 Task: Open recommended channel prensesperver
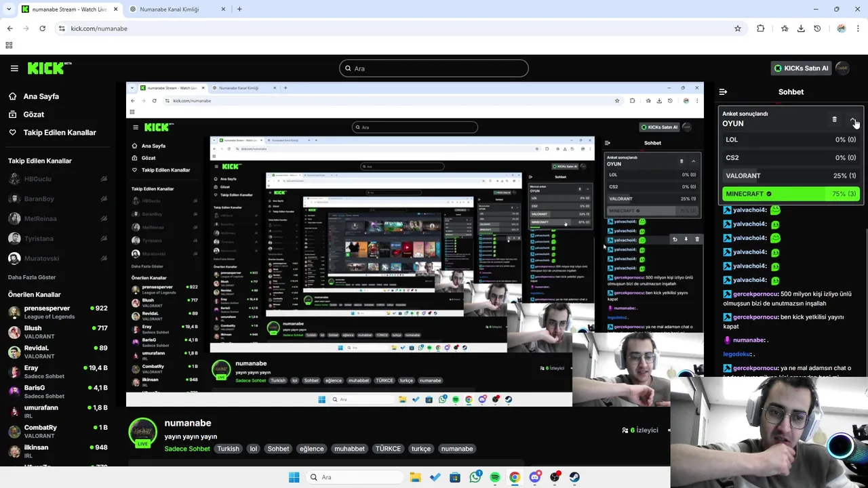click(58, 312)
